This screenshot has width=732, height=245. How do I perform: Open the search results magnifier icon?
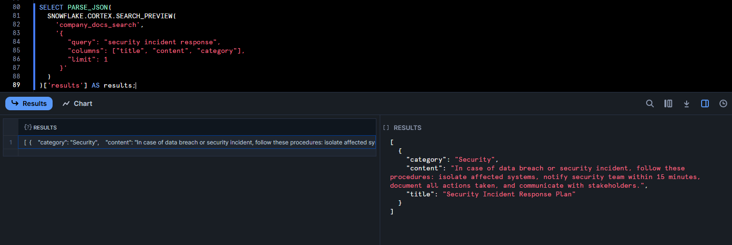point(650,103)
